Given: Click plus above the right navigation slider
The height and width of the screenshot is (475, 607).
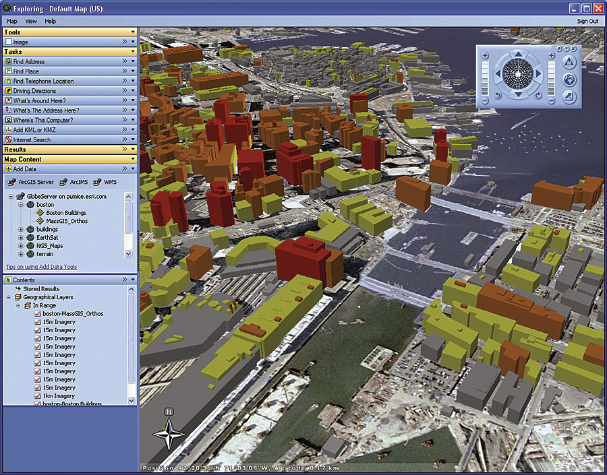Looking at the screenshot, I should (551, 56).
